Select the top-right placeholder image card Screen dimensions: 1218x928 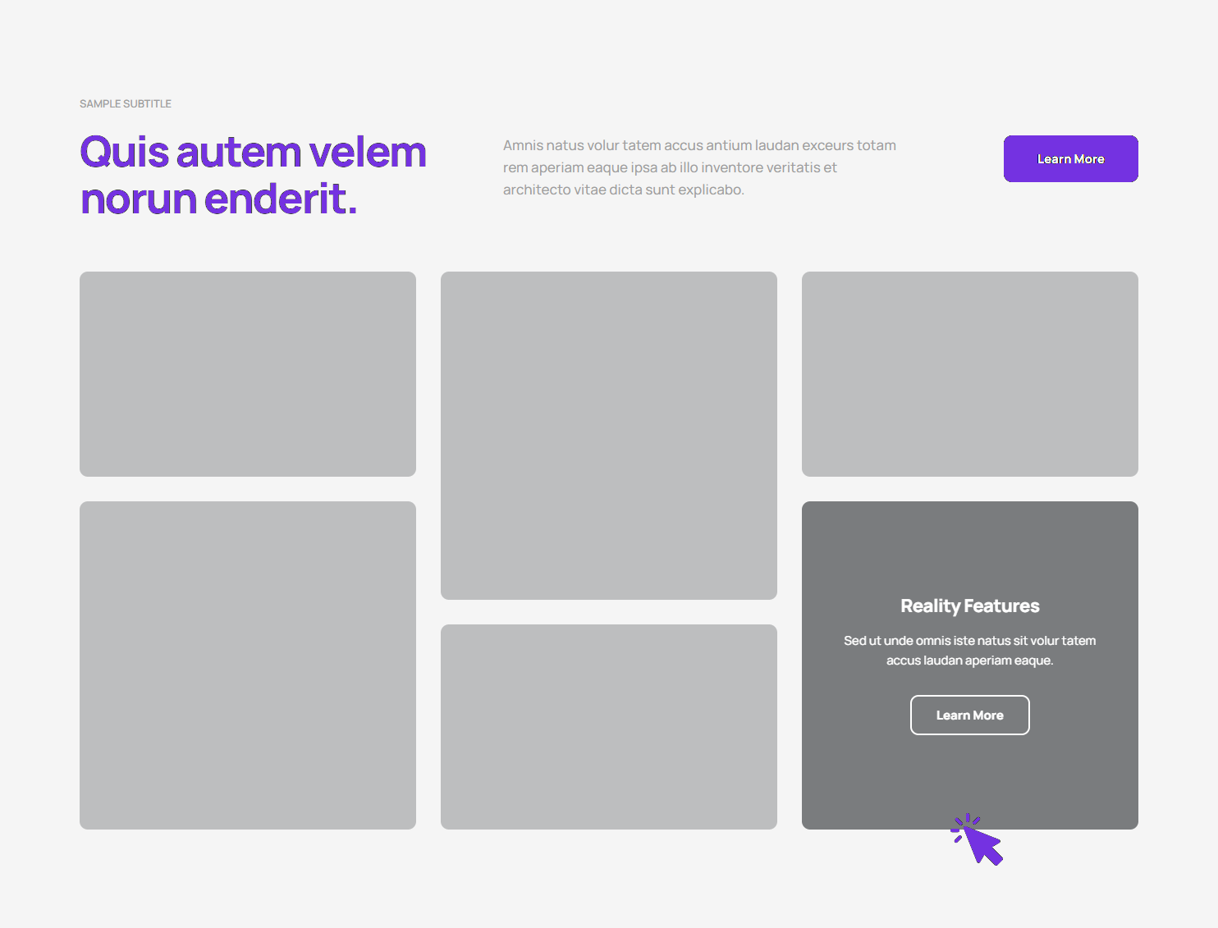pyautogui.click(x=970, y=374)
